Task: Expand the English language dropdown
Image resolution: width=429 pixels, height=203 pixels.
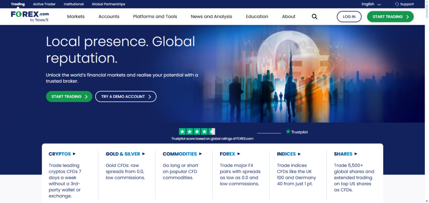Action: pos(371,4)
